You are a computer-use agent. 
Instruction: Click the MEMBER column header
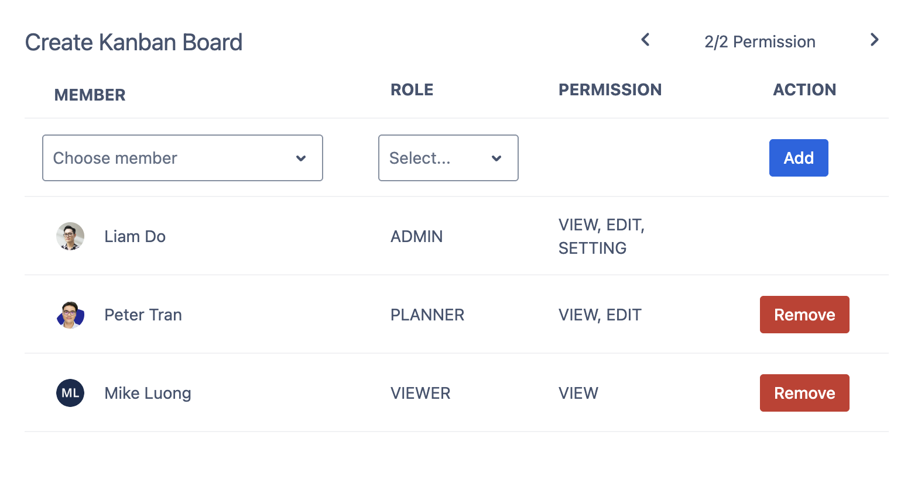click(x=90, y=95)
